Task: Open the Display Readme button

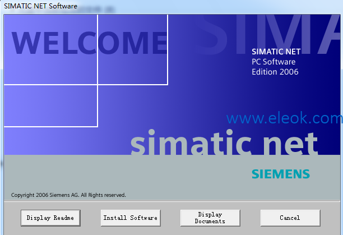Action: click(x=50, y=218)
